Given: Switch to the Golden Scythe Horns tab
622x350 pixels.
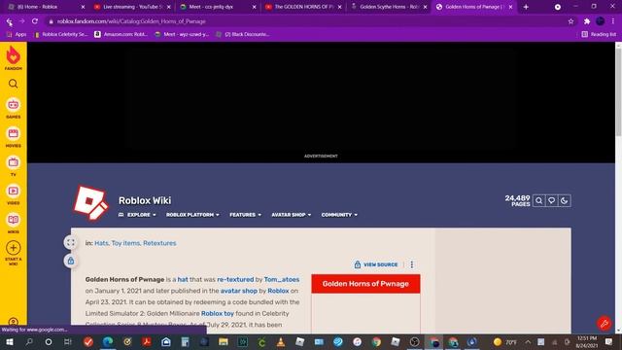Looking at the screenshot, I should click(388, 7).
